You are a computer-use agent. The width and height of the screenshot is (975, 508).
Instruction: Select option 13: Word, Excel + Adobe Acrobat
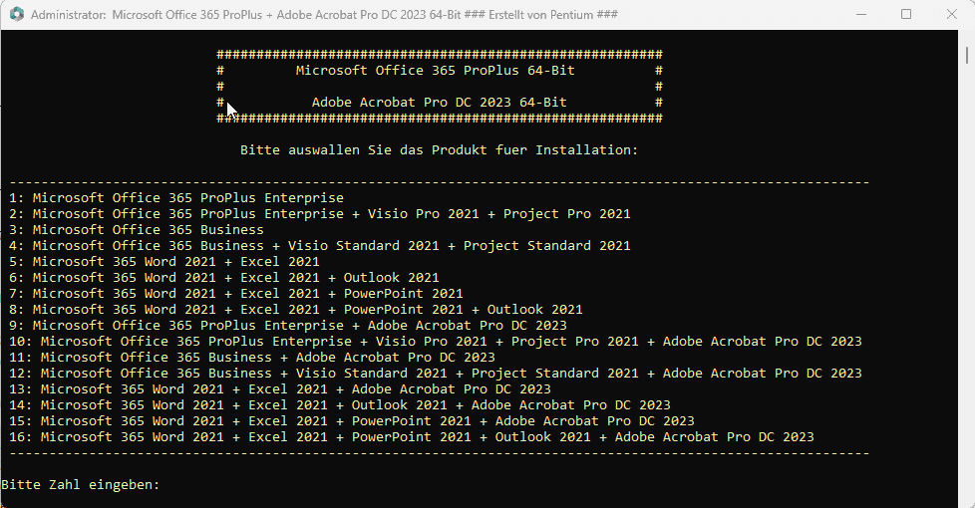coord(280,388)
